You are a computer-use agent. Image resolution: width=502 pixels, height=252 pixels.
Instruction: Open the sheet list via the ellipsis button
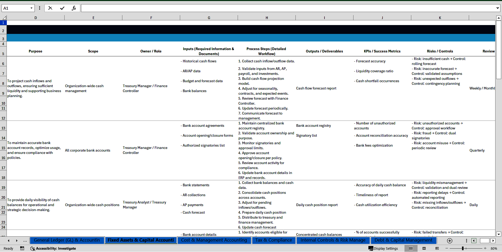pyautogui.click(x=25, y=241)
